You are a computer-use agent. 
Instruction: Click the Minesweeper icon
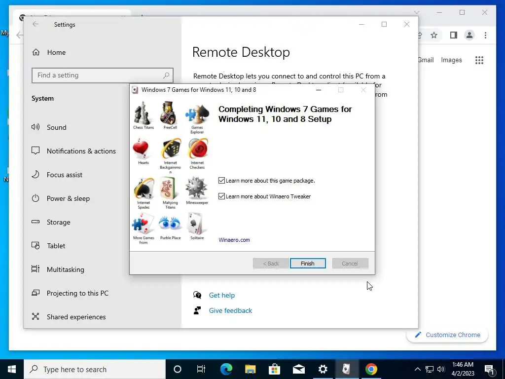pos(196,188)
